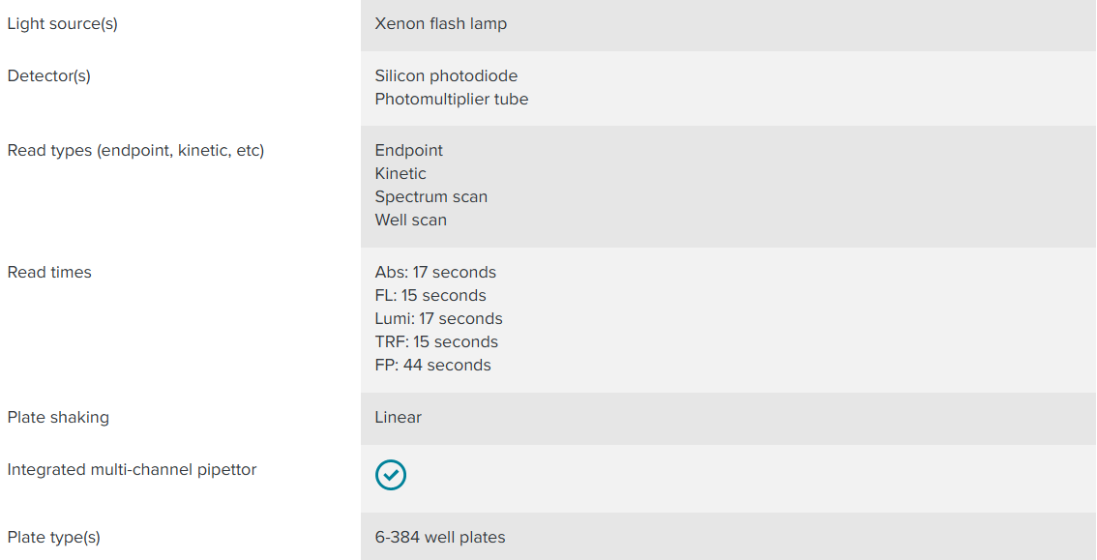Select the "FP: 44 seconds" read time
The image size is (1097, 560).
pos(432,366)
